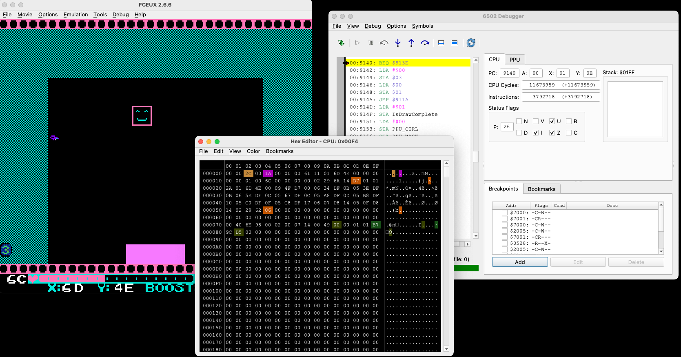Click the Delete breakpoint button
This screenshot has height=357, width=681.
point(636,262)
